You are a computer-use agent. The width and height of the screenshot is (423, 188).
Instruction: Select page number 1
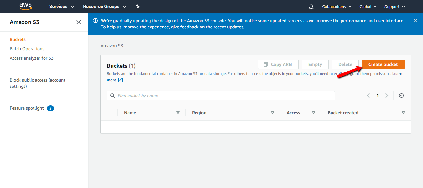[378, 96]
